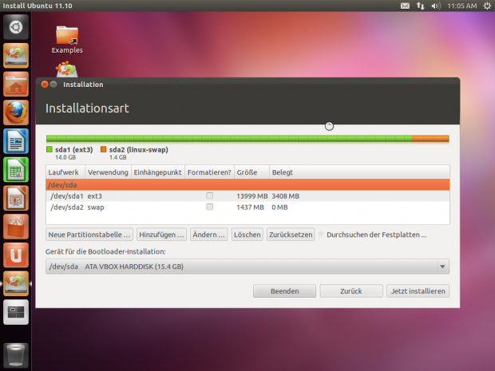
Task: Launch the Install Ubuntu icon at launcher top
Action: click(x=16, y=56)
